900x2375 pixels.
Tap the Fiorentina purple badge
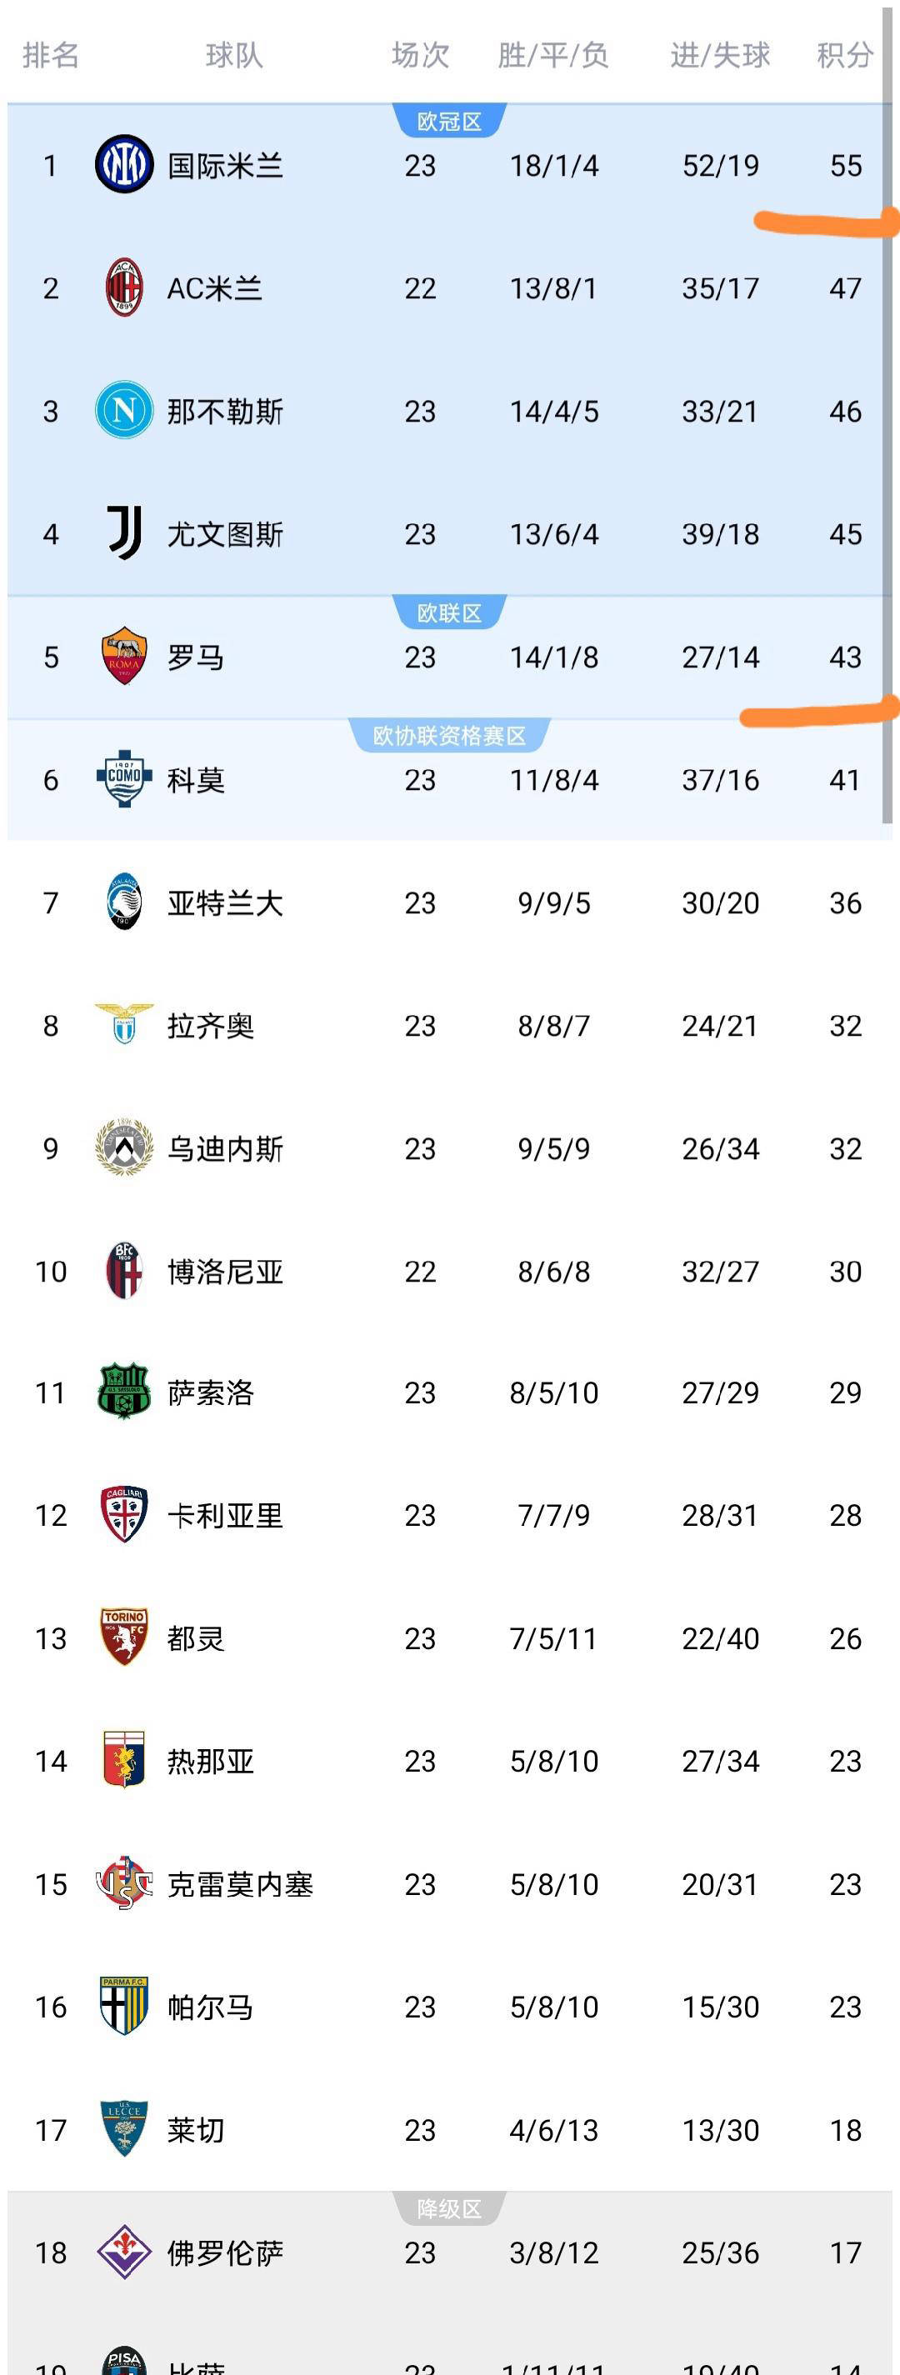pyautogui.click(x=124, y=2252)
